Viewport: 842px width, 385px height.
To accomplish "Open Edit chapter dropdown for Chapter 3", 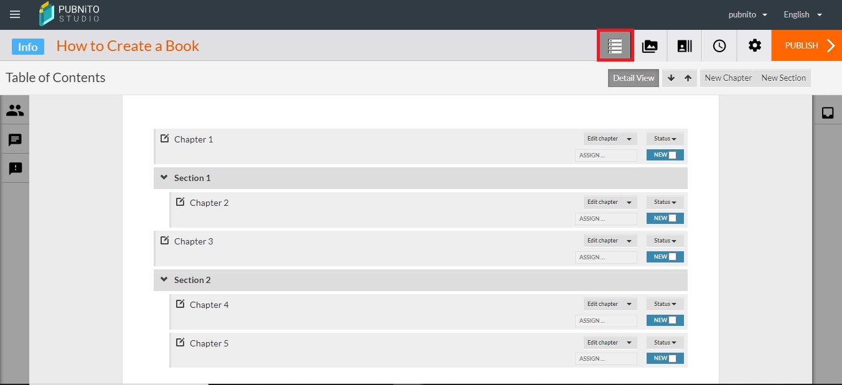I will 610,241.
